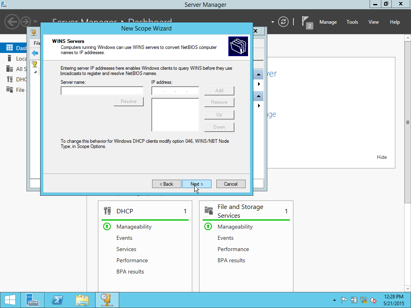Click the WINS IP address field
The width and height of the screenshot is (411, 308).
click(175, 91)
